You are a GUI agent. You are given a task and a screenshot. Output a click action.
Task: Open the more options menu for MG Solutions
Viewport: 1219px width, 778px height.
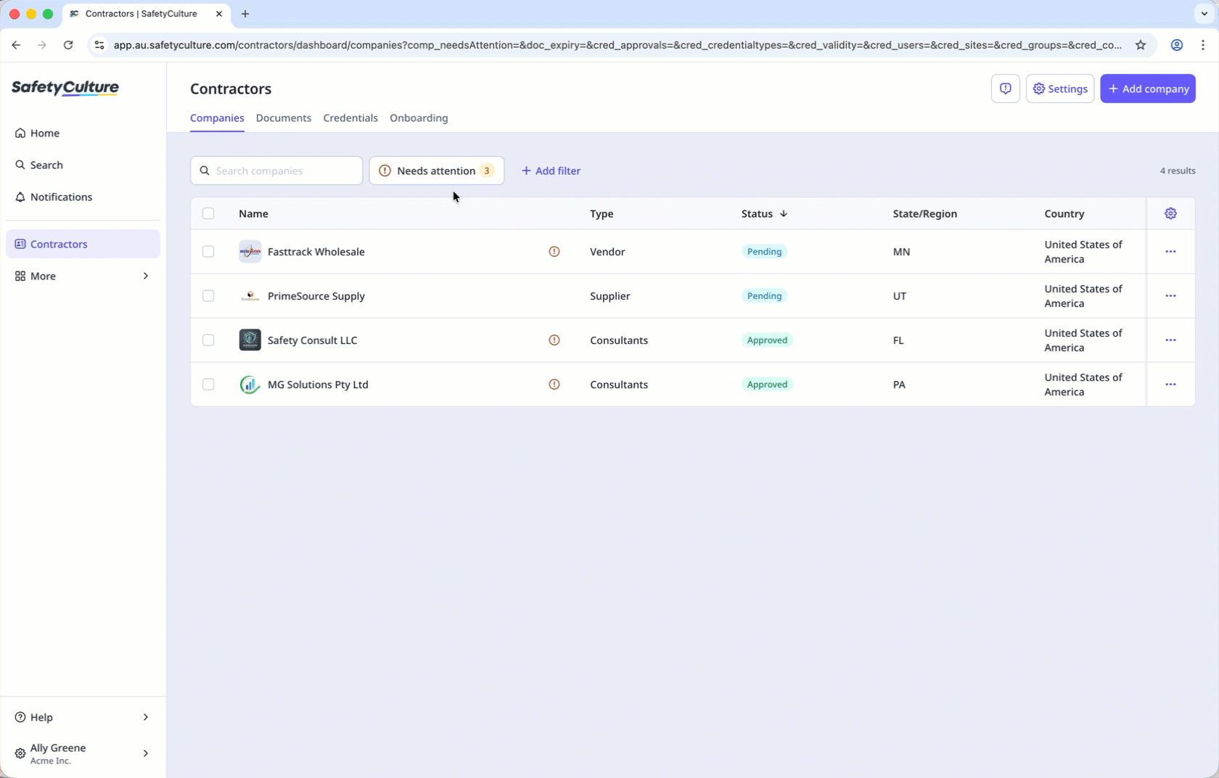point(1170,385)
